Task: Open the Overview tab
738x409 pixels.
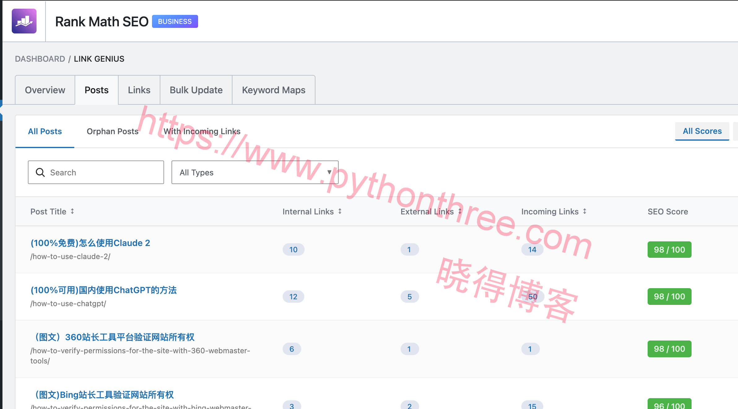Action: 45,90
